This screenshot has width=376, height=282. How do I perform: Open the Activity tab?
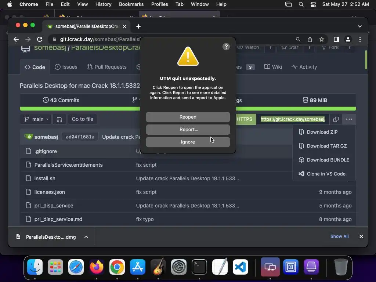[x=304, y=67]
